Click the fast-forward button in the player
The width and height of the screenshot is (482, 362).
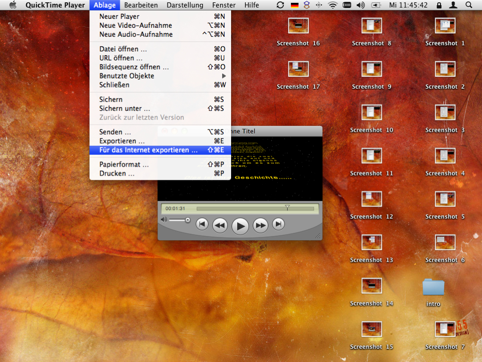pos(260,226)
